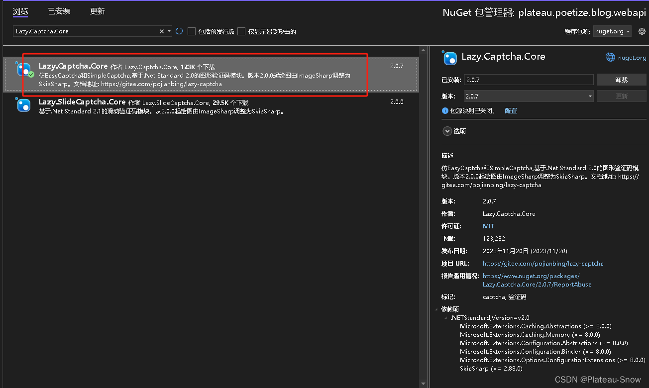
Task: Click the 卸载 uninstall button
Action: pos(621,79)
